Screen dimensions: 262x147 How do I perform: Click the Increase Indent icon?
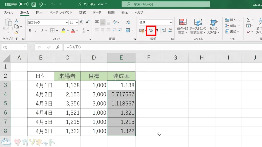tap(120, 30)
